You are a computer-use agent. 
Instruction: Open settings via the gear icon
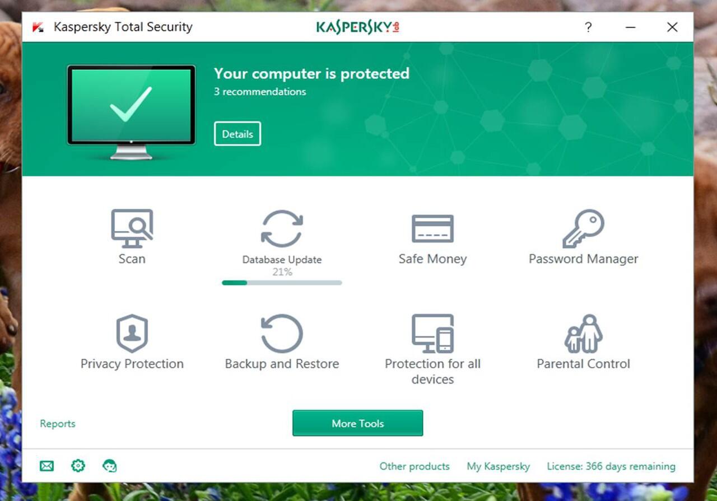point(78,466)
